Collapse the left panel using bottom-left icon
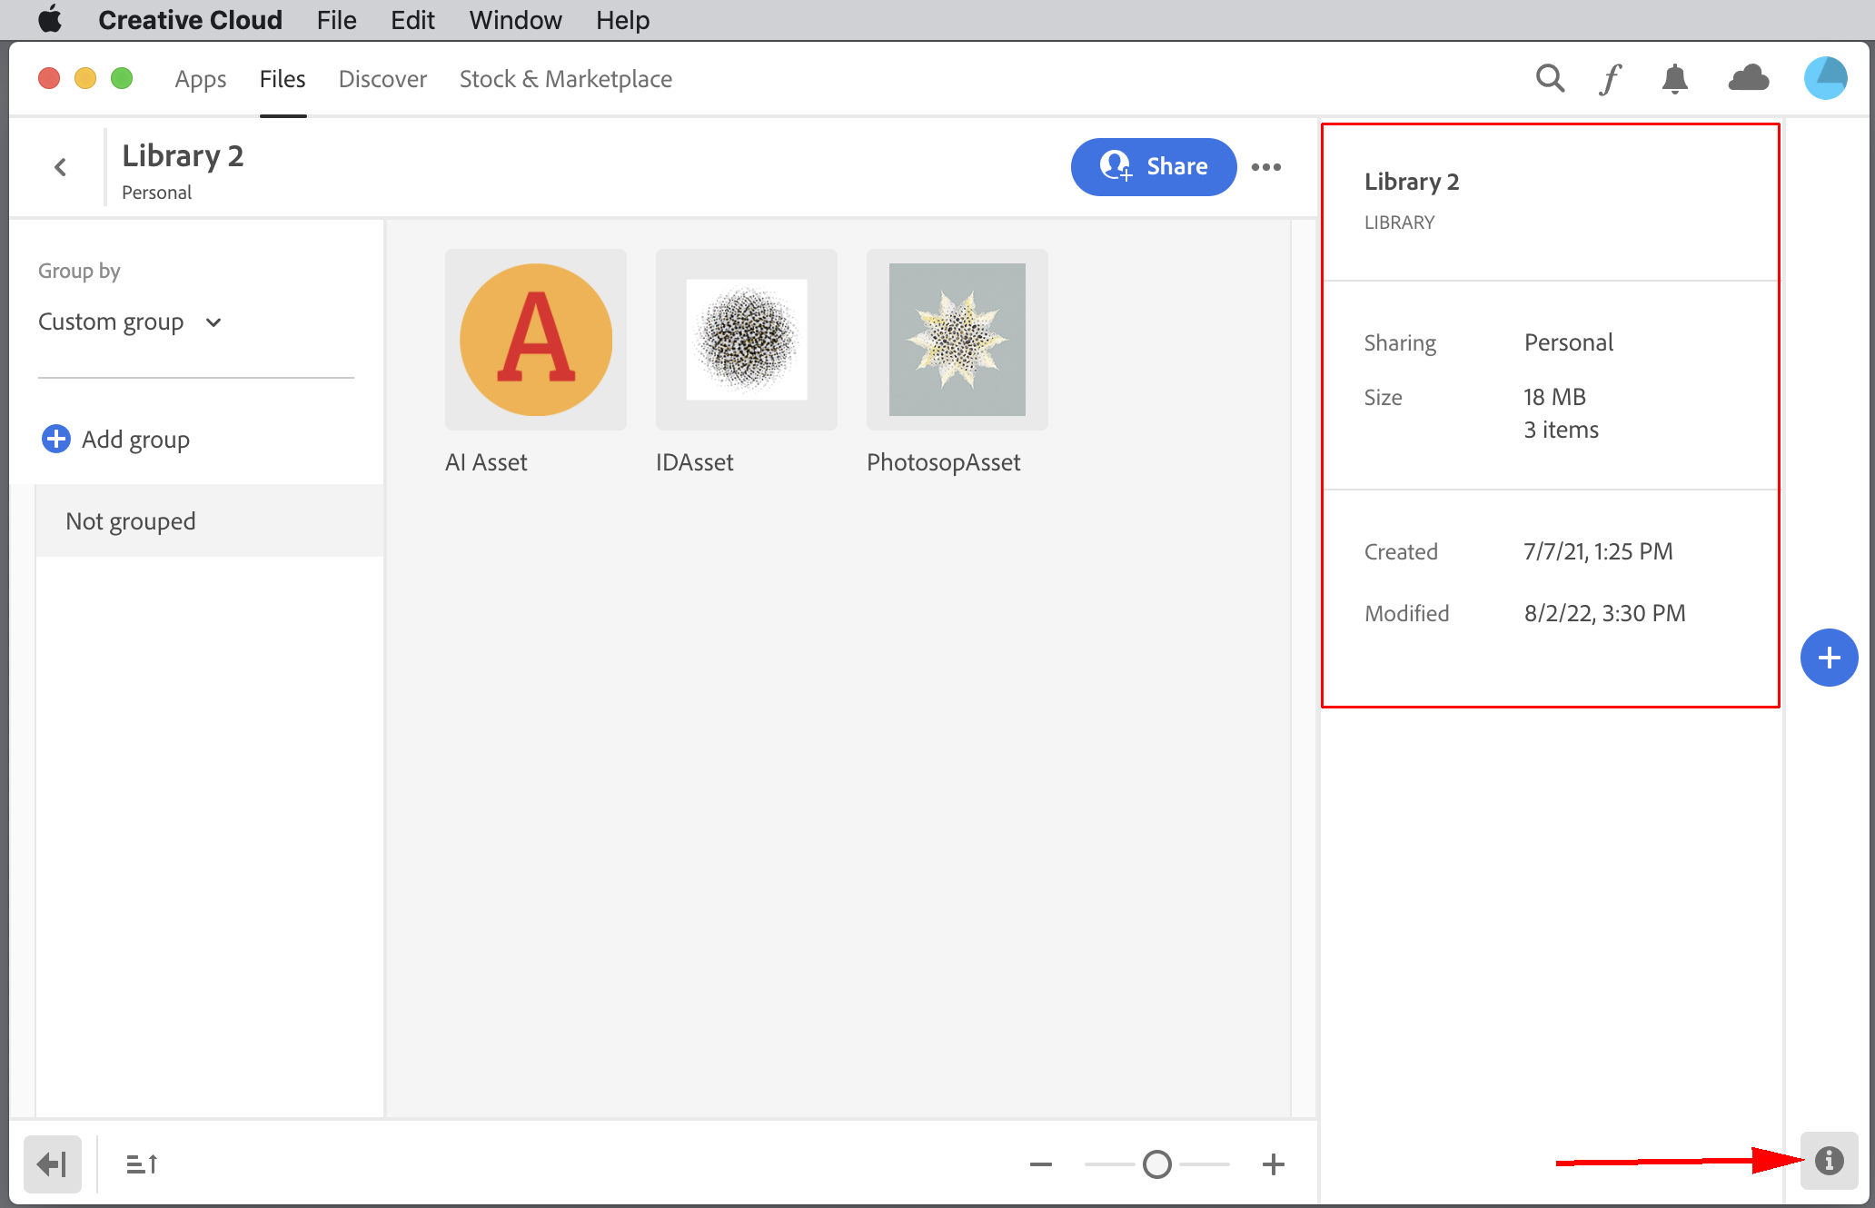1875x1208 pixels. 53,1163
